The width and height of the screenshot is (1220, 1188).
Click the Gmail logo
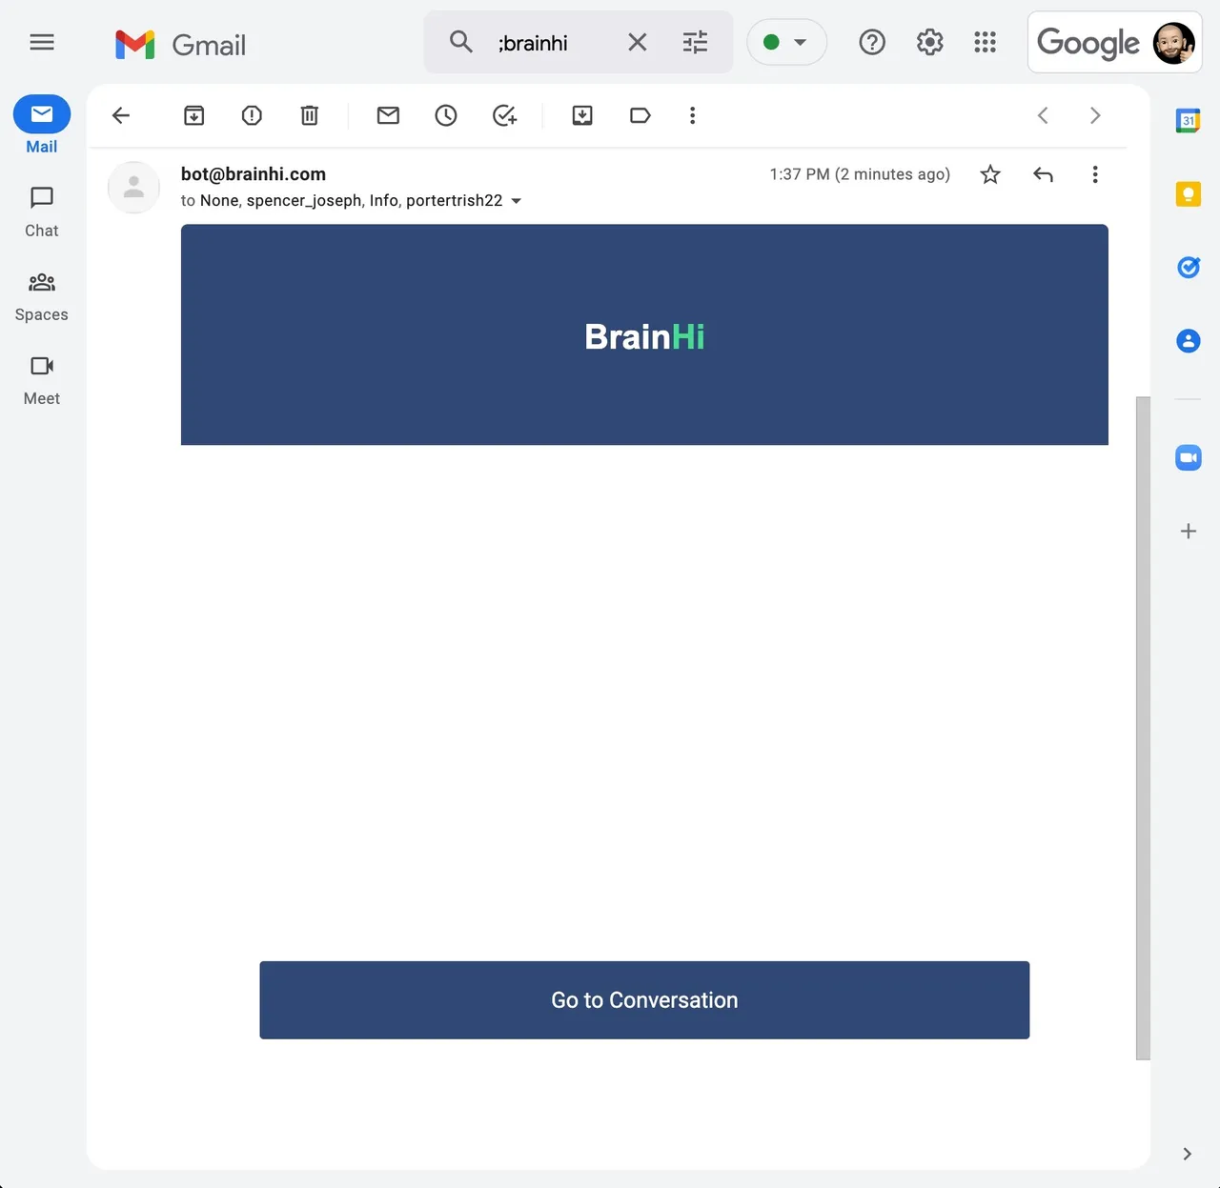[x=180, y=44]
